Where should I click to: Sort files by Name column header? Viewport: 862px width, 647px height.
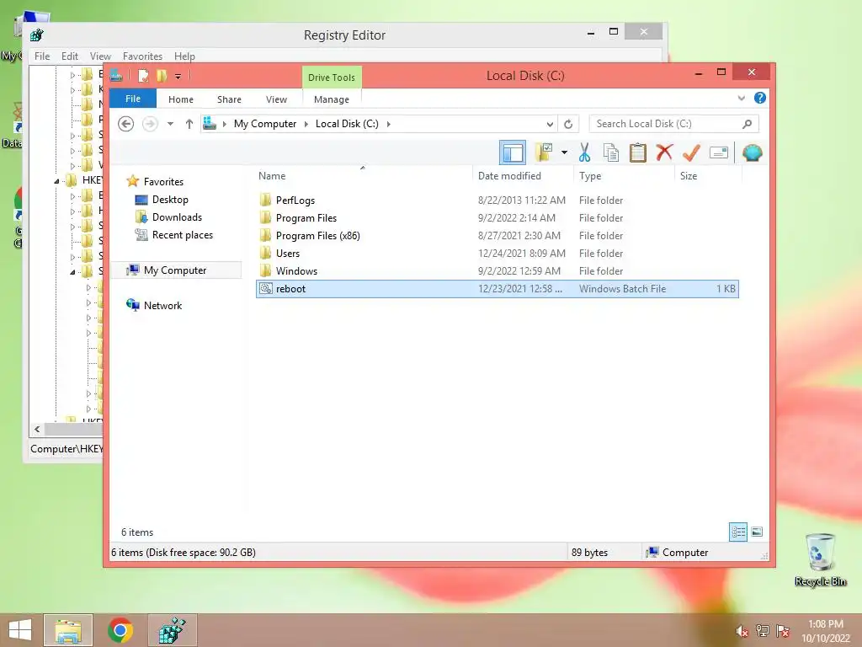(x=272, y=176)
